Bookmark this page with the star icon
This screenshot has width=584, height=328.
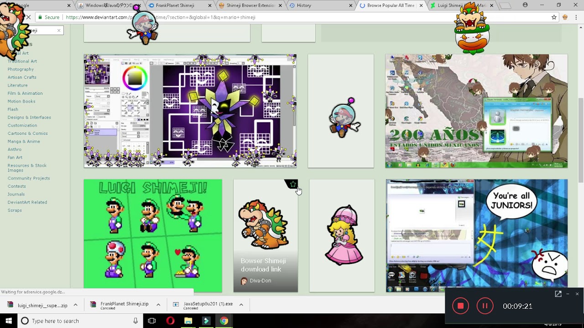(x=554, y=17)
